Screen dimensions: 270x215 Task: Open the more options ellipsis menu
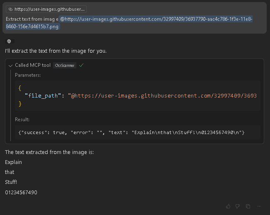(x=259, y=206)
